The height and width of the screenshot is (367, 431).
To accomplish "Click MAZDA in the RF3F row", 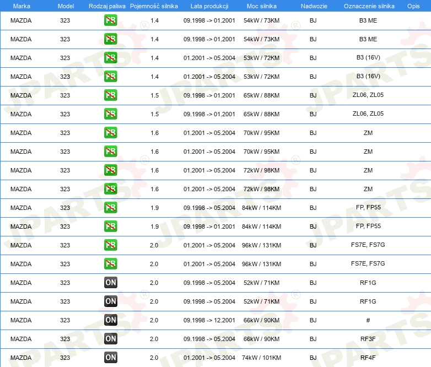I will point(21,339).
